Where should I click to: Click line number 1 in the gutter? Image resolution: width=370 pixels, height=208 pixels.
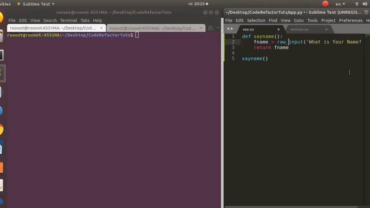pyautogui.click(x=233, y=36)
